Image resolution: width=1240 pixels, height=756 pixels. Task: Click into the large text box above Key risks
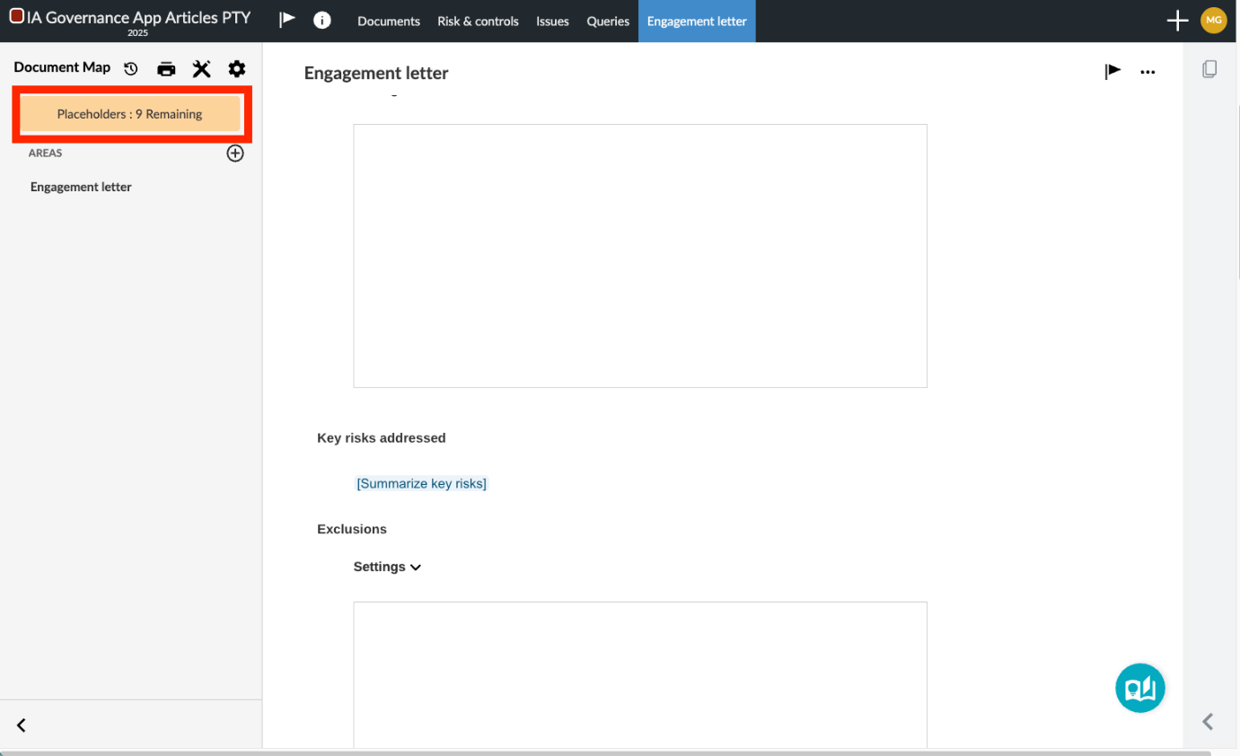640,256
